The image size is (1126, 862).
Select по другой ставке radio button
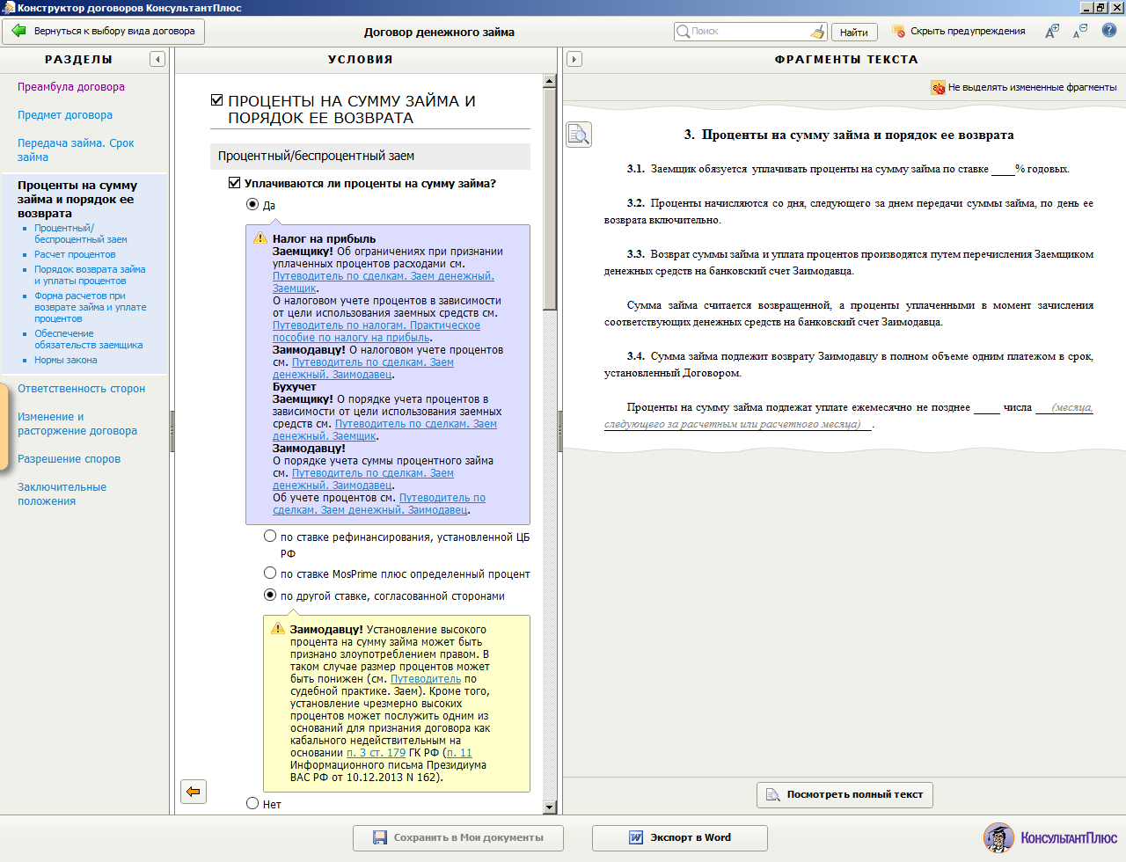click(x=270, y=595)
